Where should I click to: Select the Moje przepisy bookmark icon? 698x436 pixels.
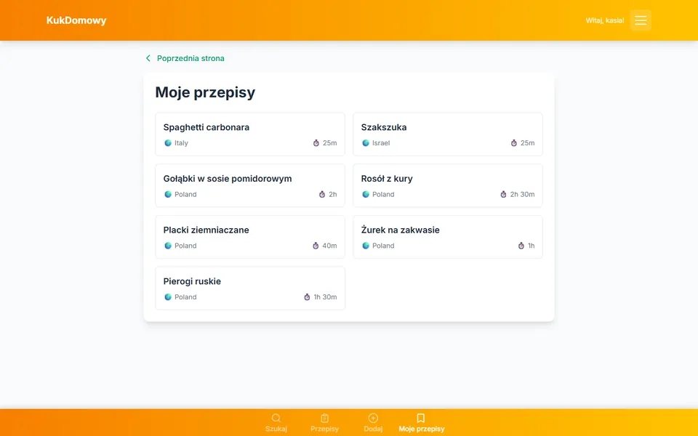pyautogui.click(x=421, y=419)
